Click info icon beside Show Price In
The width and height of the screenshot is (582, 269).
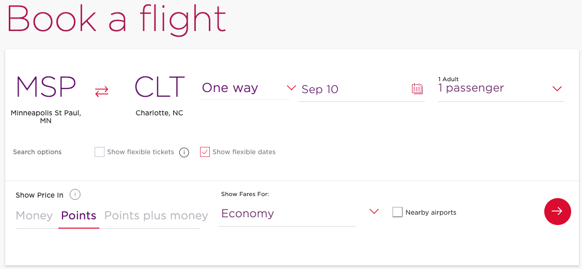(75, 195)
